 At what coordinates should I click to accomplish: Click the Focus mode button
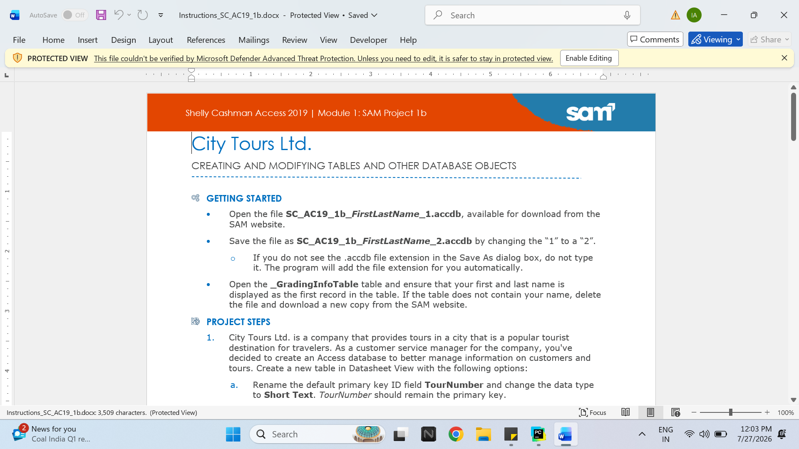[x=593, y=412]
